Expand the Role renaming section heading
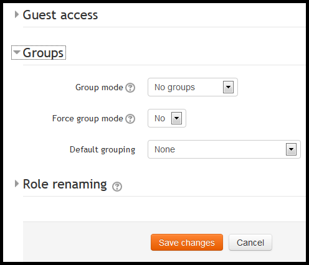This screenshot has height=265, width=309. [x=65, y=184]
